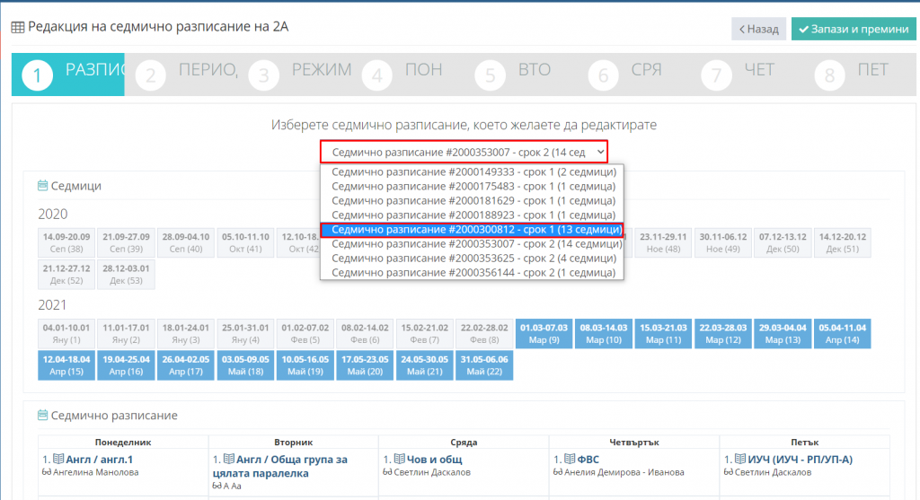Click the book icon beside Чов и общ
Image resolution: width=920 pixels, height=500 pixels.
(x=401, y=460)
